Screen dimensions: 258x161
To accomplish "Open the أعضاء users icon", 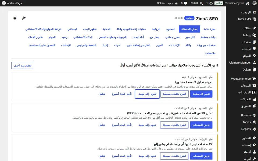I will pyautogui.click(x=254, y=152).
